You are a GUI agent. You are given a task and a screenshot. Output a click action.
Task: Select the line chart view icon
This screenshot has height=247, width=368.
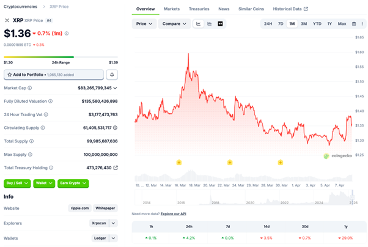[x=198, y=24]
